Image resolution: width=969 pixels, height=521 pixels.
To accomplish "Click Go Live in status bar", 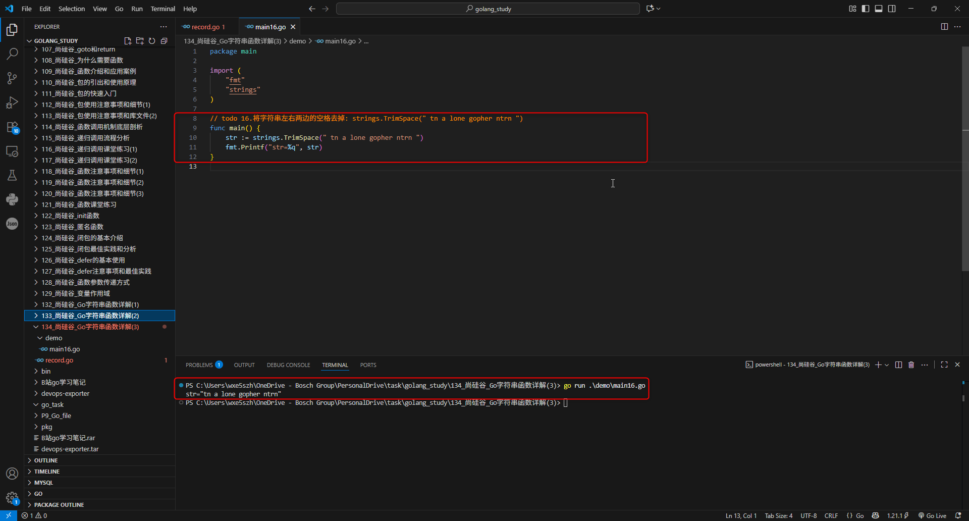I will click(x=932, y=515).
